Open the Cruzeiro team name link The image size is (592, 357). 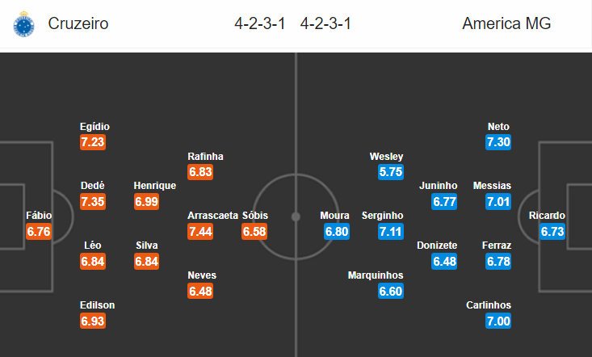click(x=78, y=23)
